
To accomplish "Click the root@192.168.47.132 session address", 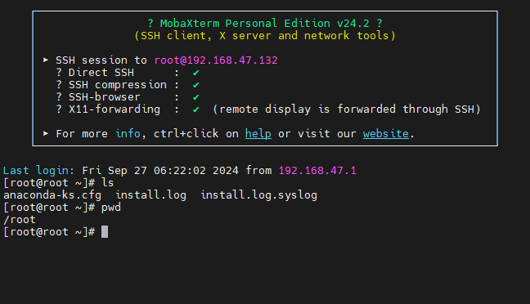I will [x=216, y=60].
